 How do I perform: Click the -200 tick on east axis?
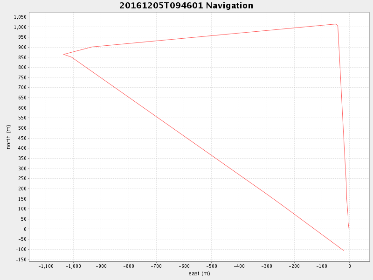(294, 266)
